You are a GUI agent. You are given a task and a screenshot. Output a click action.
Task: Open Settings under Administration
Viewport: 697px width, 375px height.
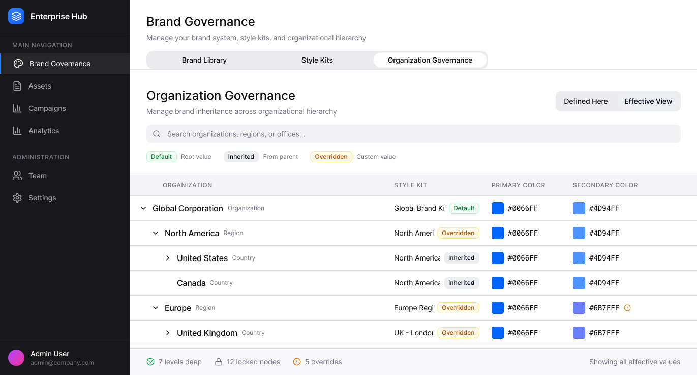tap(65, 198)
